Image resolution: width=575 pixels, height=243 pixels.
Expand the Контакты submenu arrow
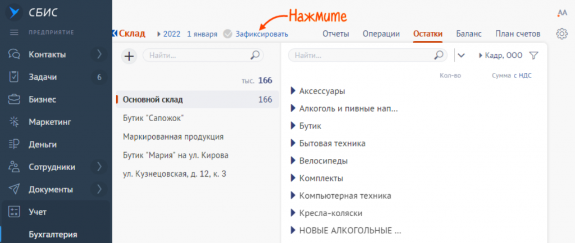tap(99, 54)
